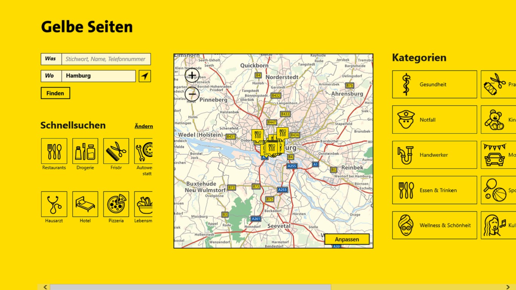Click the Norderstedt label on the map

[282, 77]
